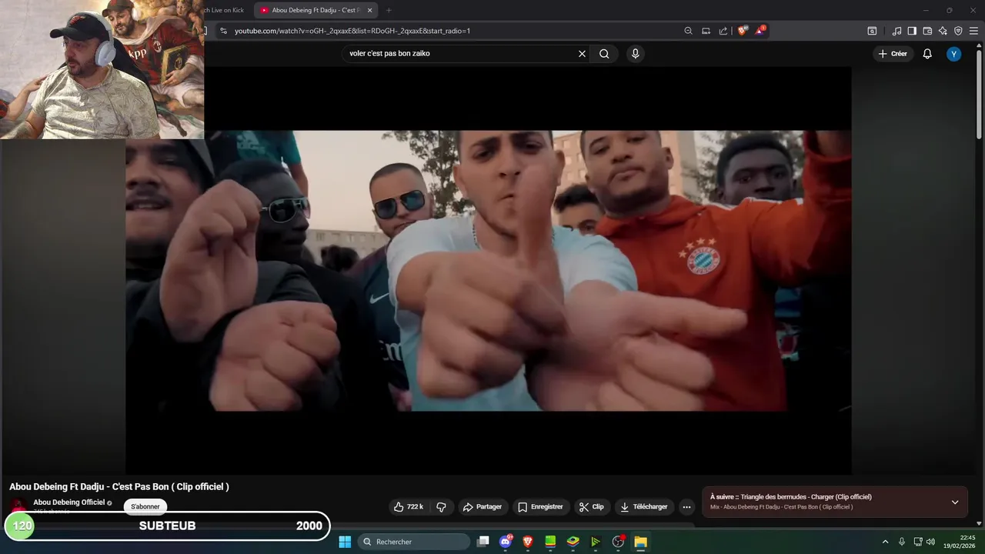Viewport: 985px width, 554px height.
Task: Open Brave Rewards triangle icon
Action: (760, 31)
